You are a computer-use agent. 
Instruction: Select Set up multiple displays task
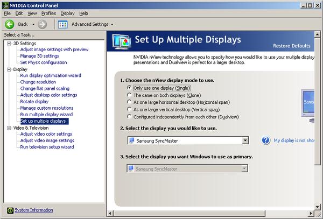[44, 121]
